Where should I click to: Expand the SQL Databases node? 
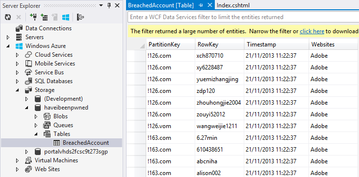(x=17, y=81)
